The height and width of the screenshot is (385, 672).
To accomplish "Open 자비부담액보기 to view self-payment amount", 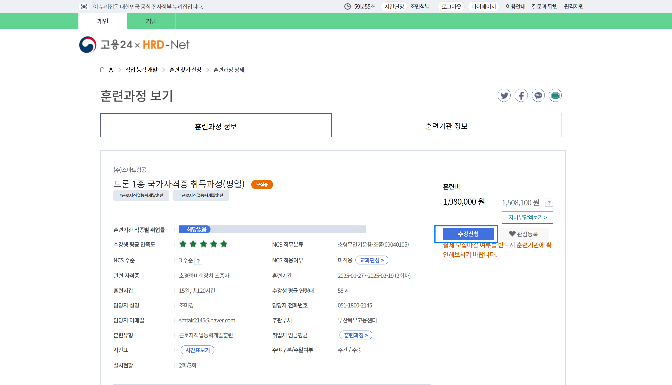I will pyautogui.click(x=527, y=217).
